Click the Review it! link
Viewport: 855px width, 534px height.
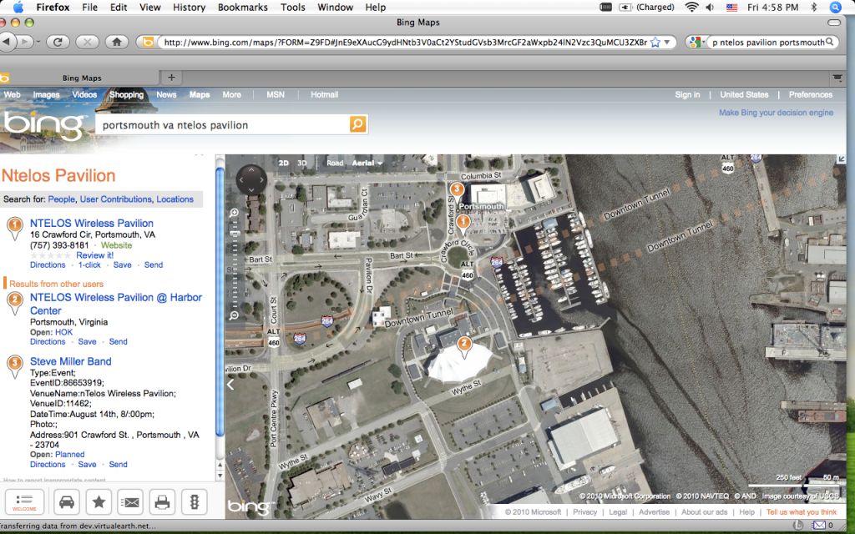coord(95,255)
